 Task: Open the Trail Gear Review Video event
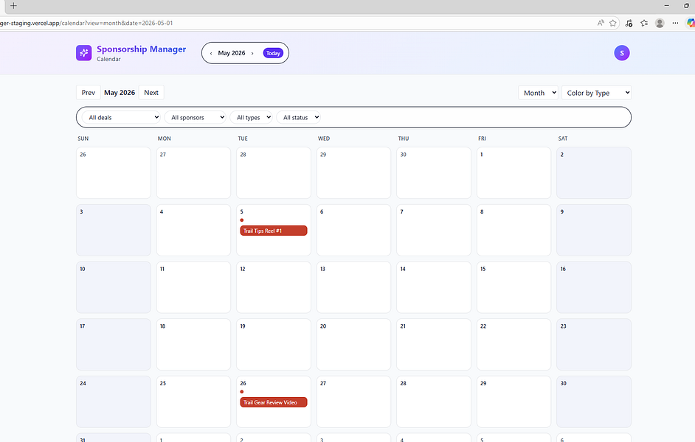coord(274,402)
